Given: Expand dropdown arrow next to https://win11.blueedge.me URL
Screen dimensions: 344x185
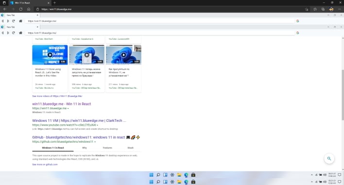Looking at the screenshot, I should (x=68, y=108).
